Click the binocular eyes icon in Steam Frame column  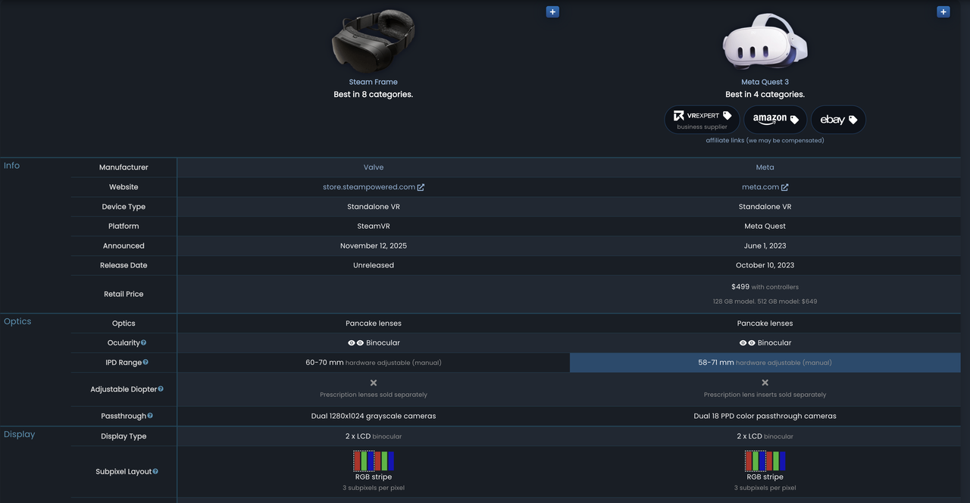tap(355, 343)
